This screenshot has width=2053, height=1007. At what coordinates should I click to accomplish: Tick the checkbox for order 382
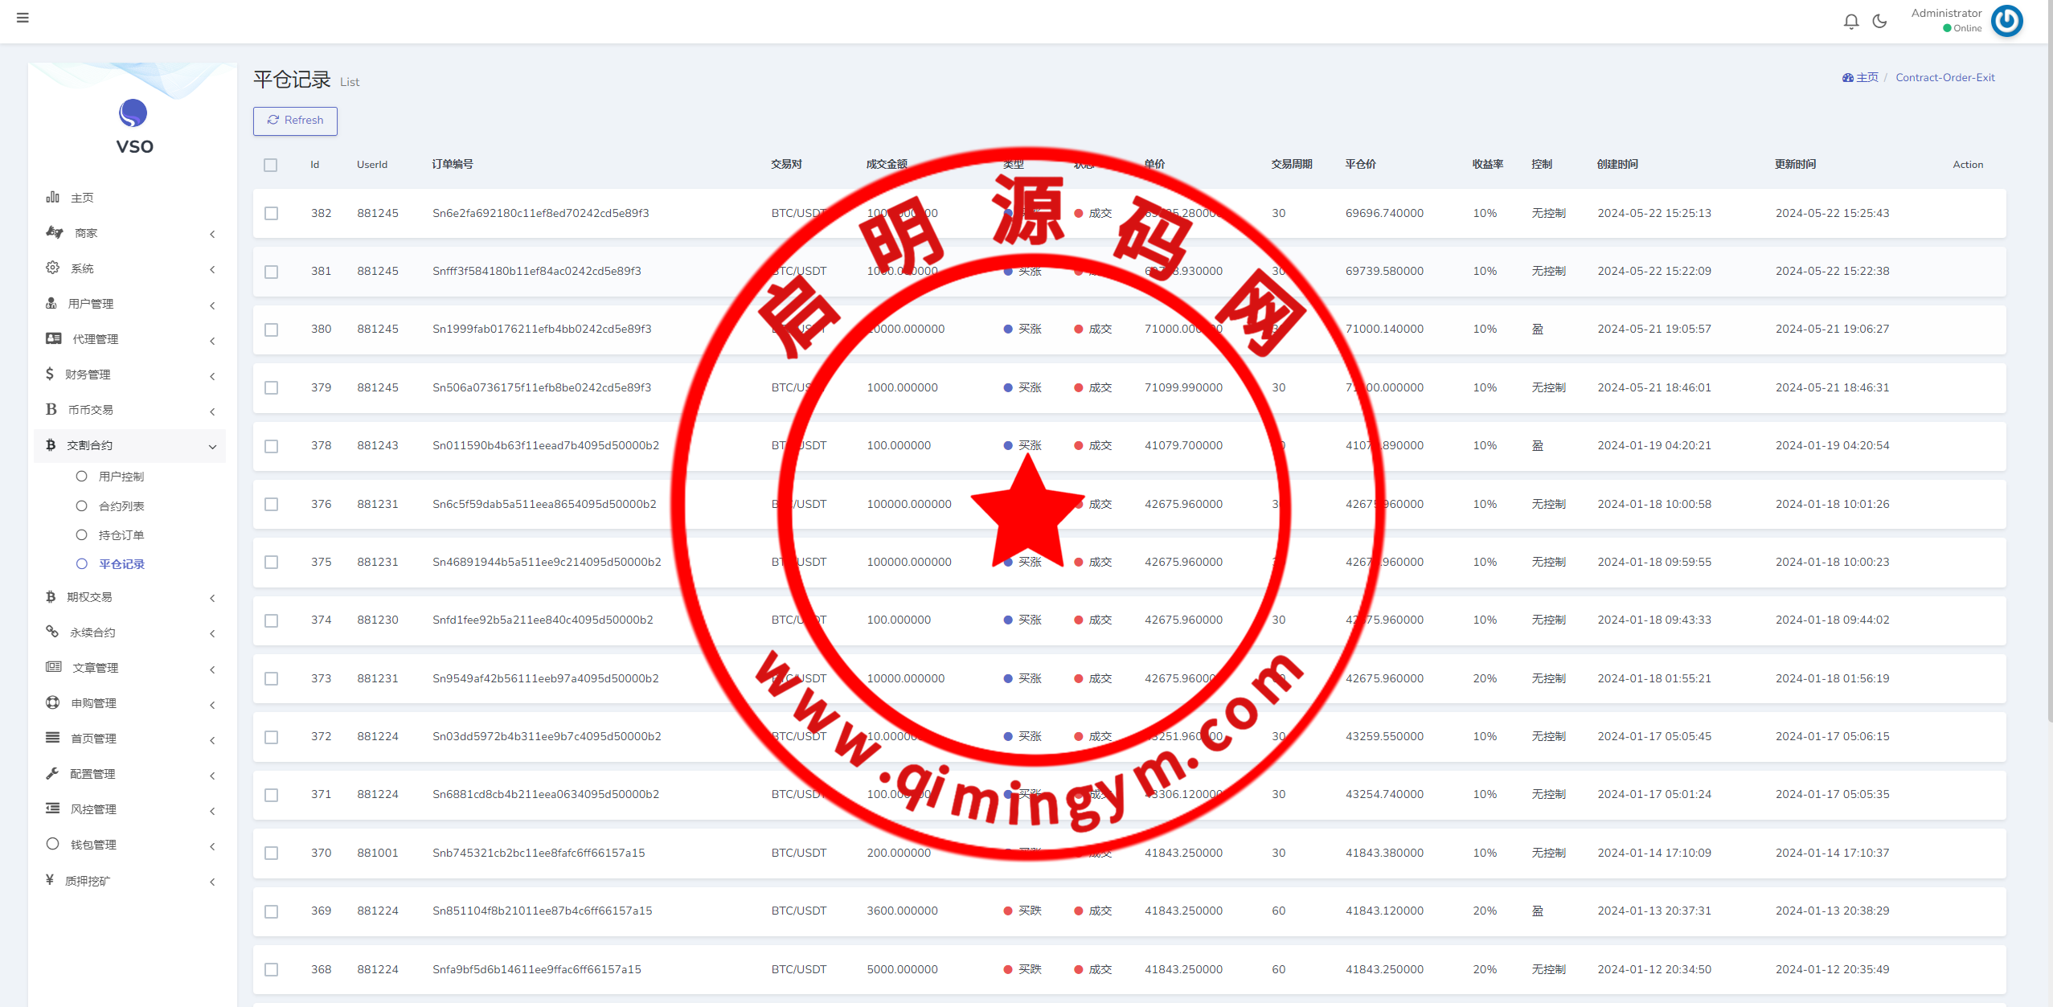coord(272,214)
